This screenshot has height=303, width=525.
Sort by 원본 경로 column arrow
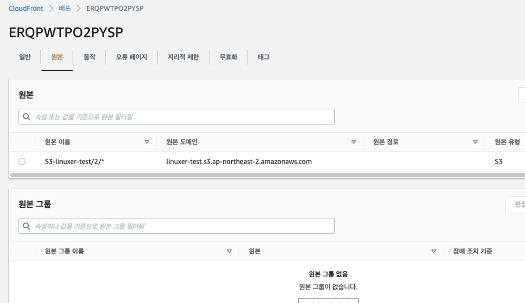(475, 142)
